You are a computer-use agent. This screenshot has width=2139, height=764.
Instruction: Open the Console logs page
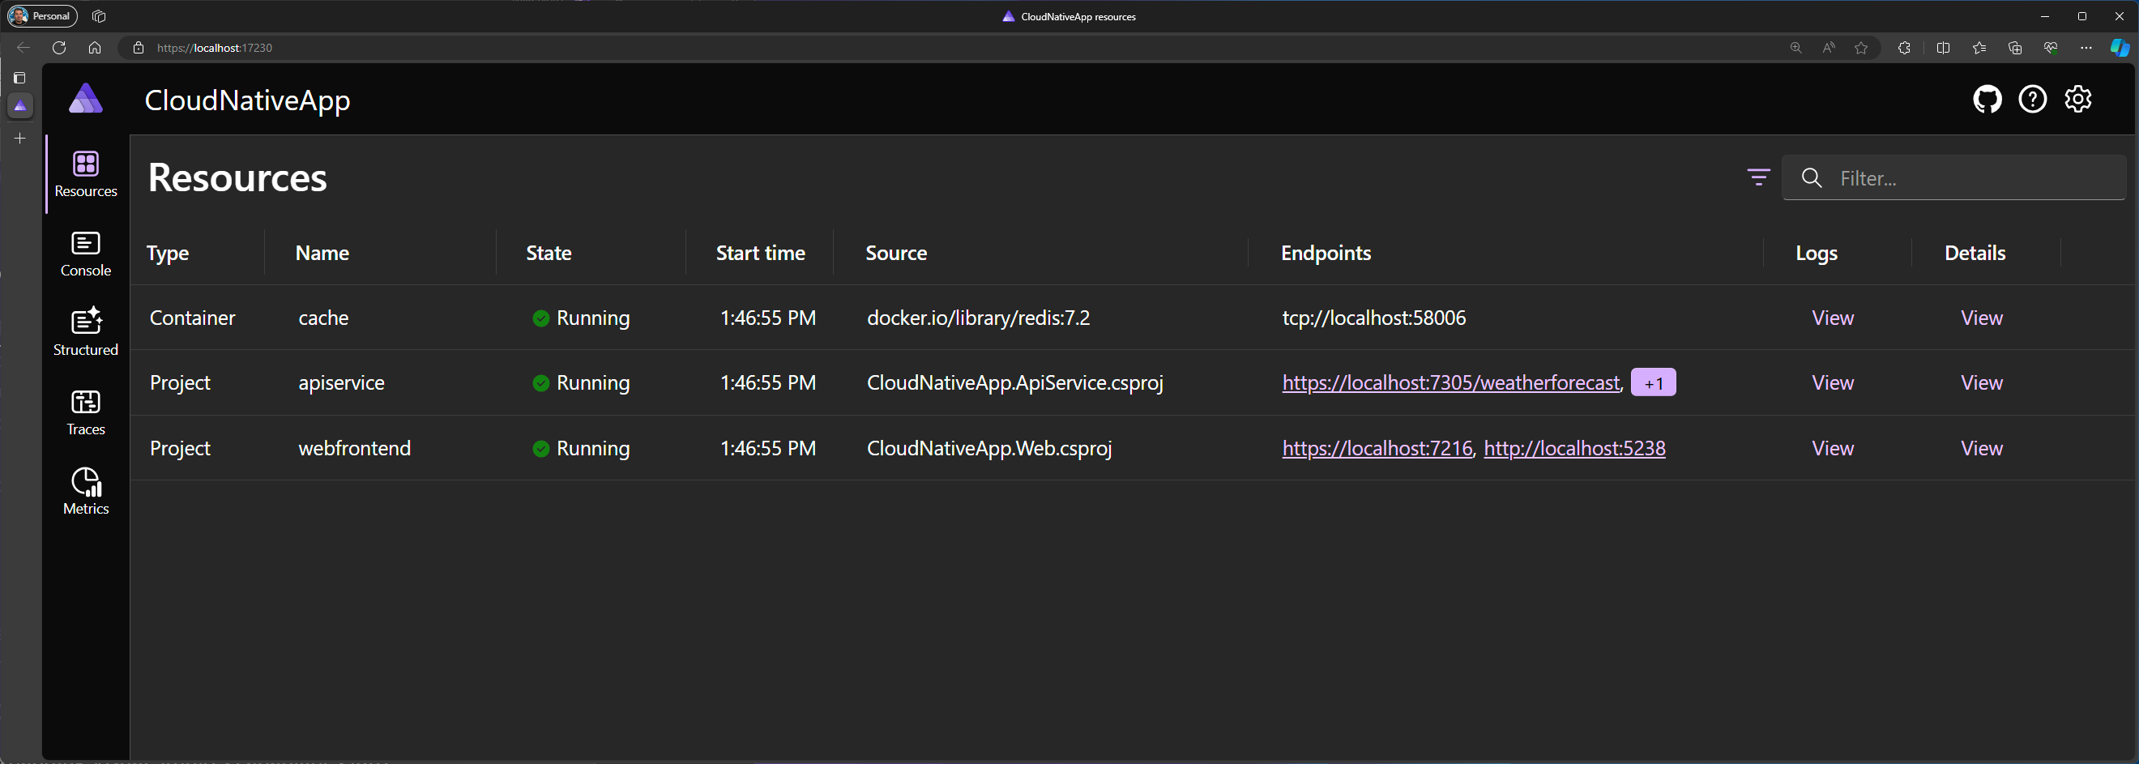coord(86,254)
